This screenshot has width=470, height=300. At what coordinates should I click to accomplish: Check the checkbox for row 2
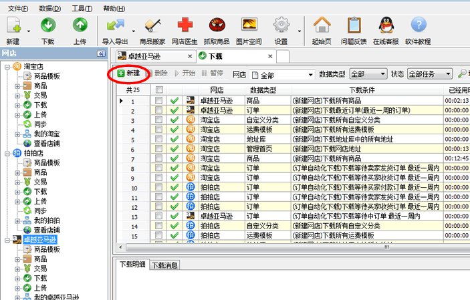pos(159,110)
